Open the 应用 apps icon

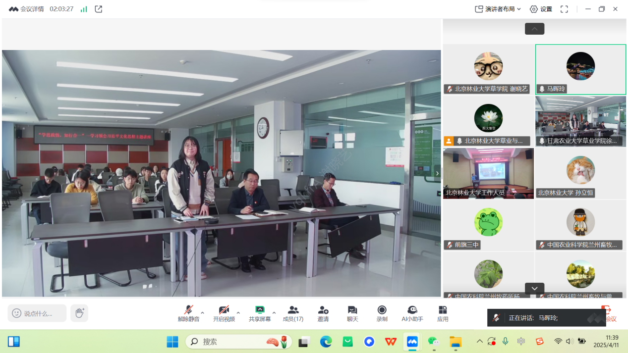point(443,314)
